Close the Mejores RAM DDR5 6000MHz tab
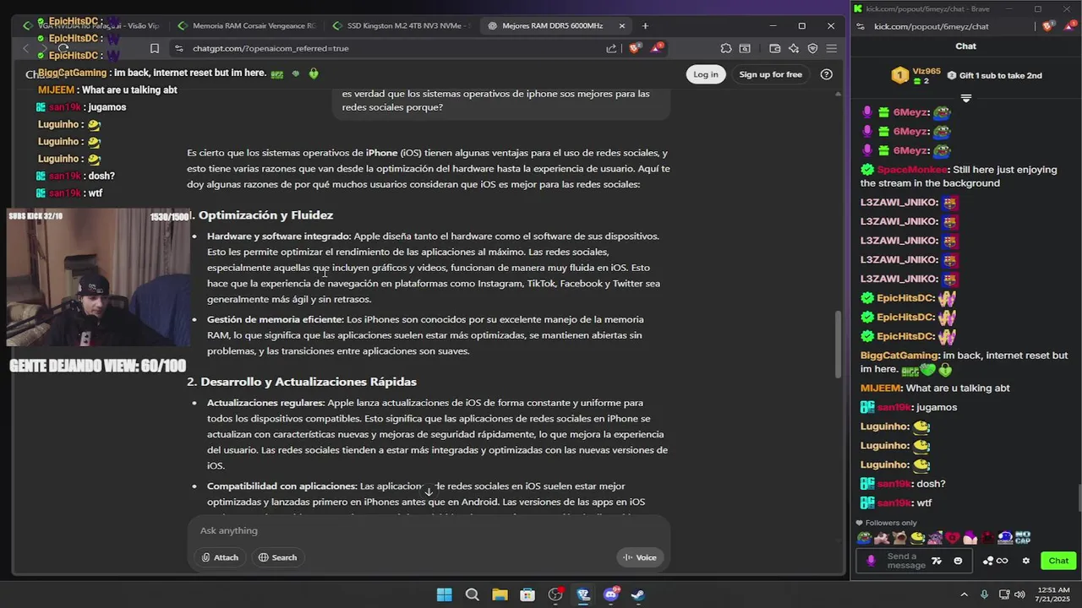This screenshot has height=608, width=1082. point(622,25)
